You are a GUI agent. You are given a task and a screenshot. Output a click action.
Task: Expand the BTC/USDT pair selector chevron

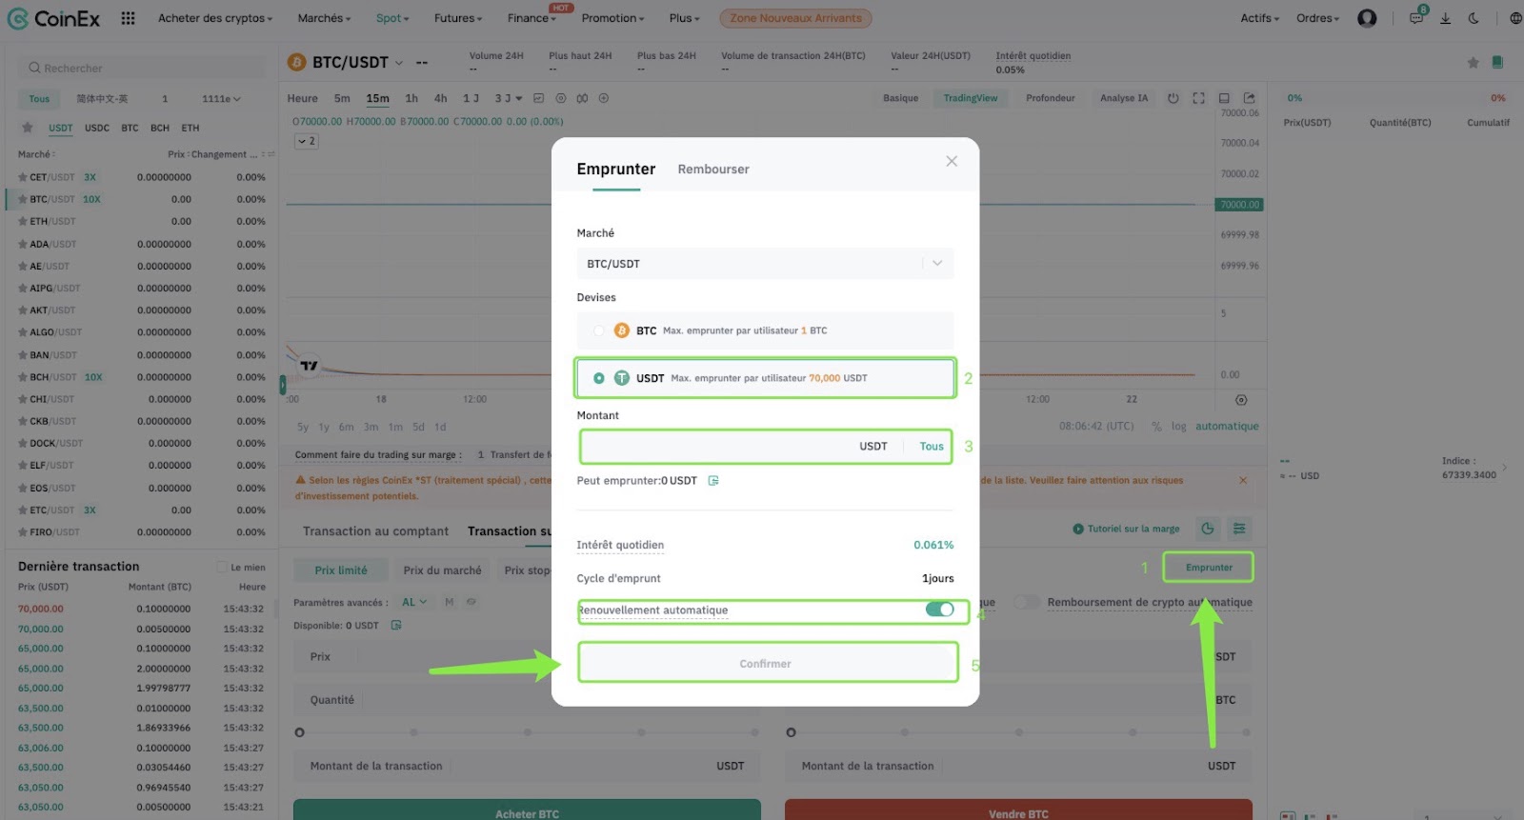[x=399, y=63]
